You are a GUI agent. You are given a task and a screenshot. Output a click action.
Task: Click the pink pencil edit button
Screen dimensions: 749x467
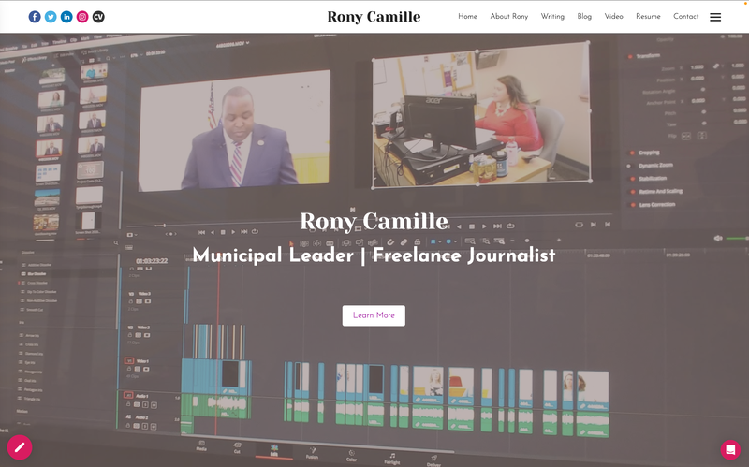pyautogui.click(x=20, y=447)
